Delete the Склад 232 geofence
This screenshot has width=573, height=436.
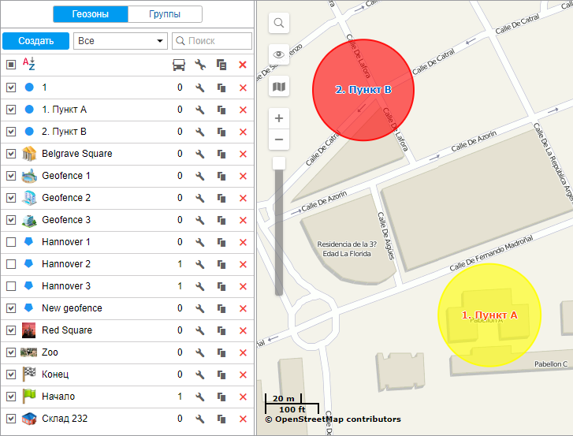tap(243, 419)
